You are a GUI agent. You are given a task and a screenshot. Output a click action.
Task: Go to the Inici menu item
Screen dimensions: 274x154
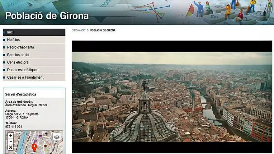click(10, 32)
